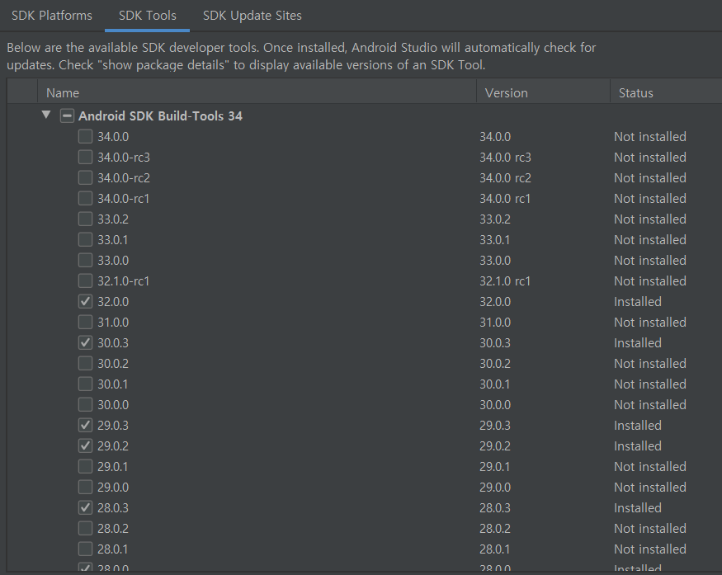Image resolution: width=722 pixels, height=575 pixels.
Task: Click version cell 31.0.0
Action: 495,323
